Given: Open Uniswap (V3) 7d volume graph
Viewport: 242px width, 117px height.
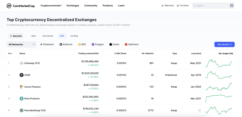Looking at the screenshot, I should (x=219, y=63).
